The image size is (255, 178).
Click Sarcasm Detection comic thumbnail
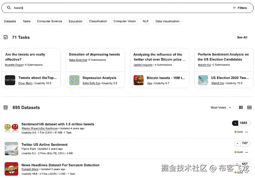click(11, 169)
